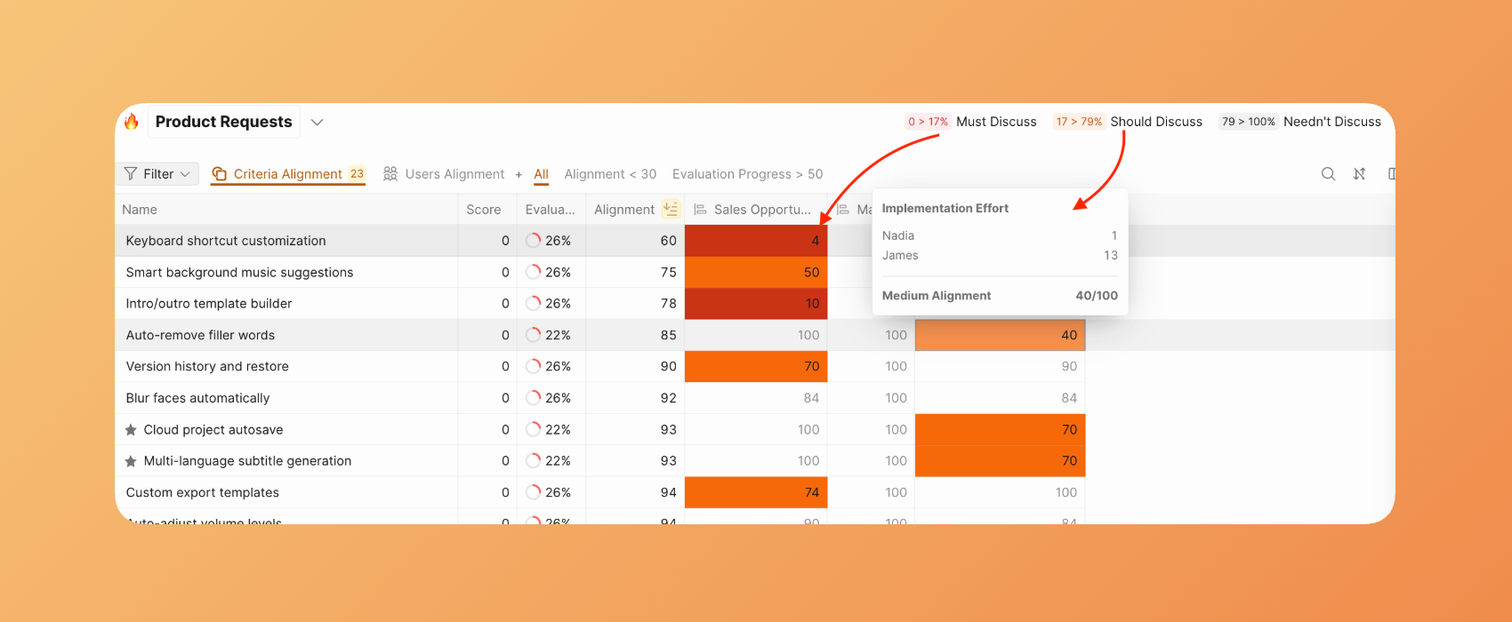Image resolution: width=1512 pixels, height=622 pixels.
Task: Select the Evaluation Progress > 50 view
Action: [x=747, y=174]
